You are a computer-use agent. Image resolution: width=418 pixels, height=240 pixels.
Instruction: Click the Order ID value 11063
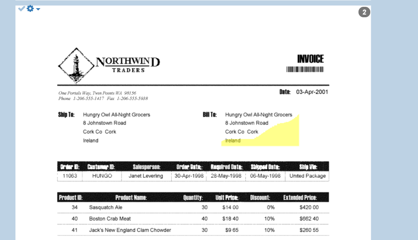click(70, 176)
